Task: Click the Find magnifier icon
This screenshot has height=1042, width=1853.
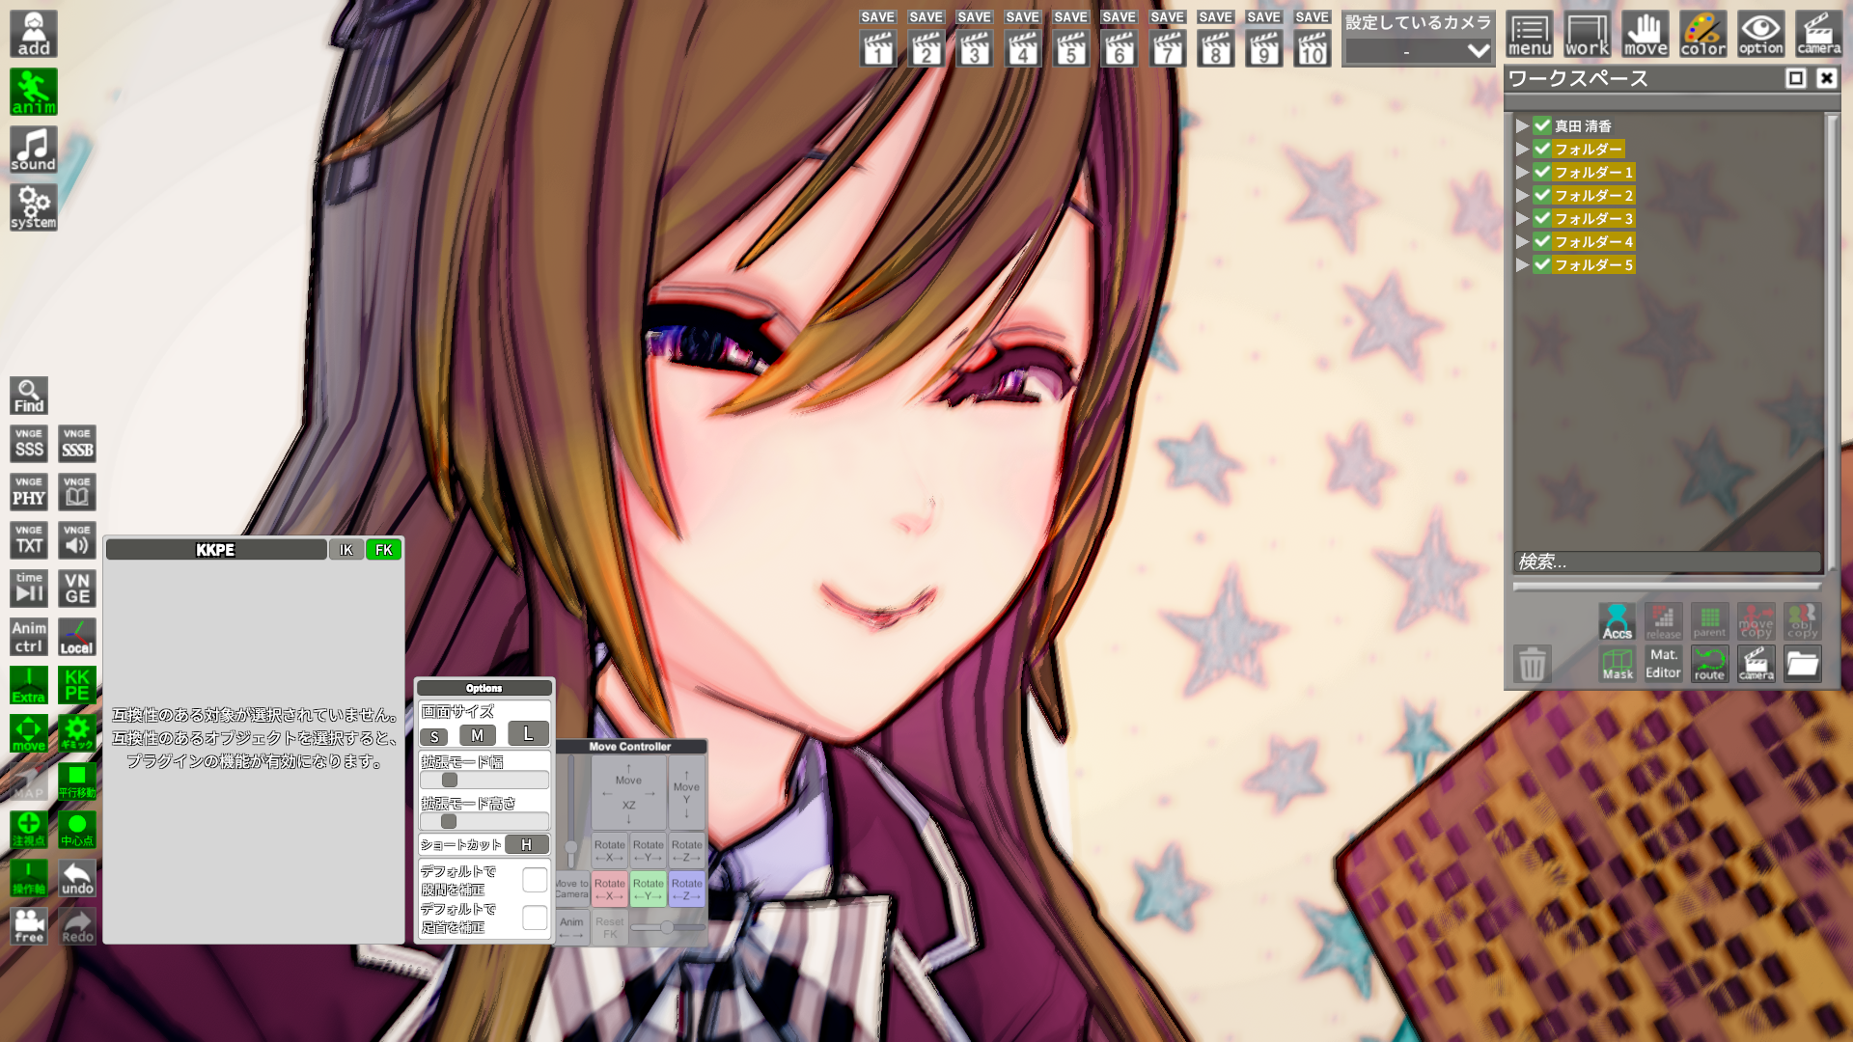Action: click(29, 396)
